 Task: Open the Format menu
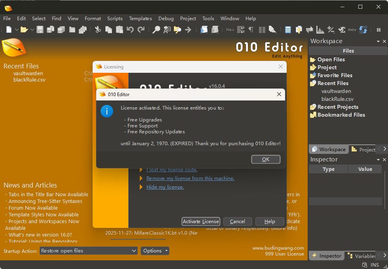pos(93,19)
